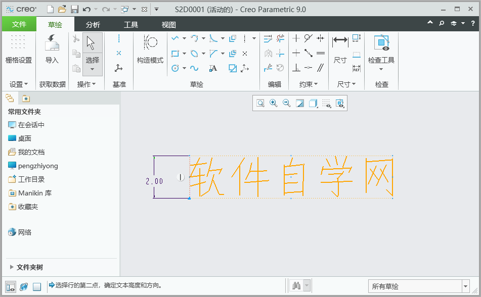
Task: Click the Save icon in quick toolbar
Action: (74, 9)
